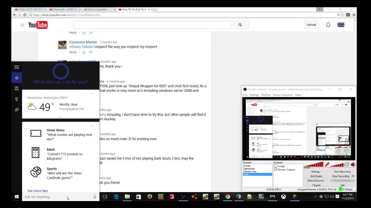Open Windows Store from the taskbar
Image resolution: width=371 pixels, height=208 pixels.
139,197
